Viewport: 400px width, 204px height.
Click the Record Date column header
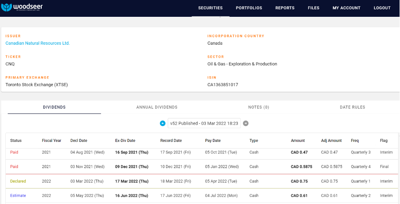(171, 141)
